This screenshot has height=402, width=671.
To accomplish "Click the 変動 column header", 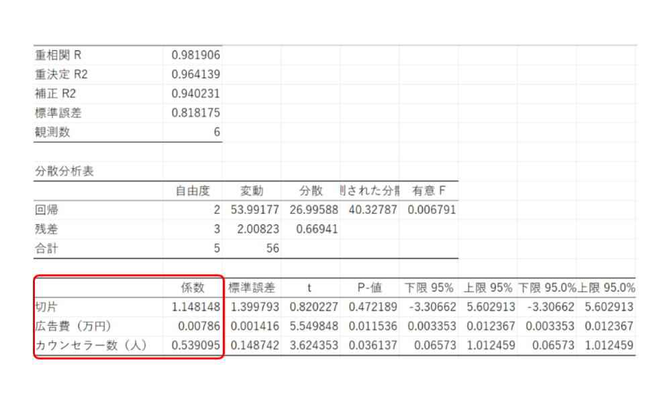I will tap(252, 191).
